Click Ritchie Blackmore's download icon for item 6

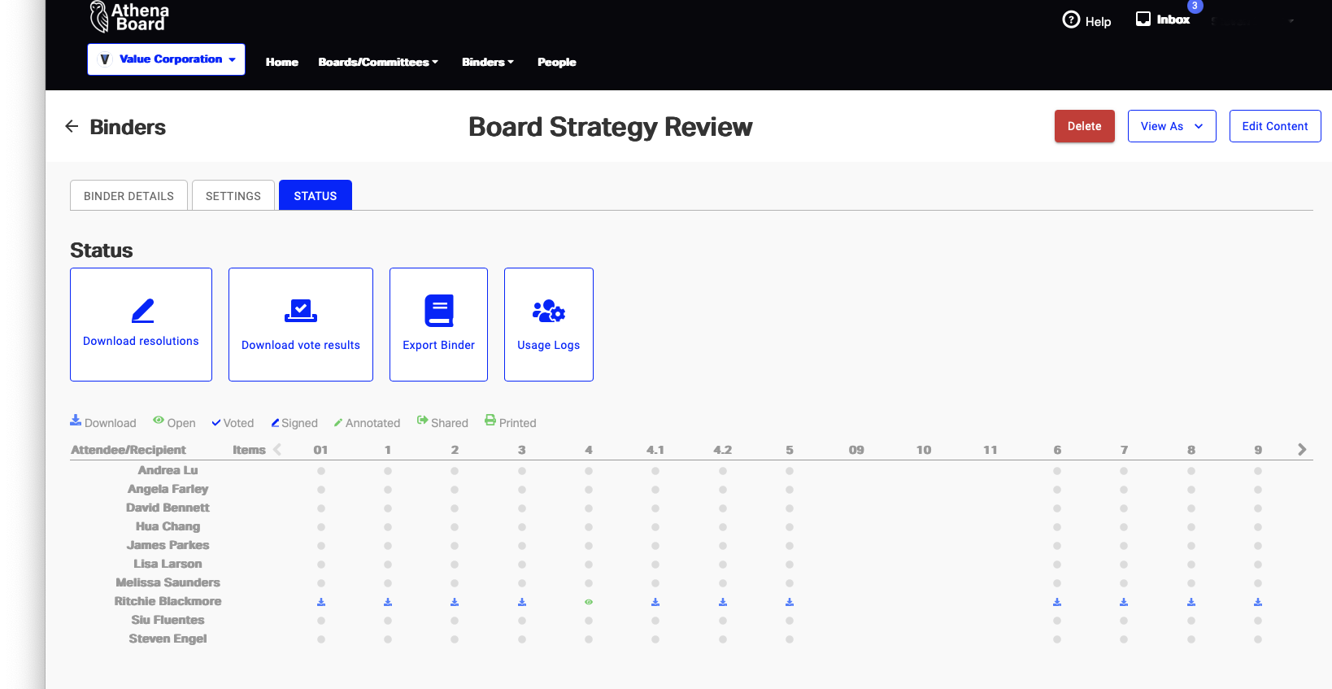click(1057, 602)
